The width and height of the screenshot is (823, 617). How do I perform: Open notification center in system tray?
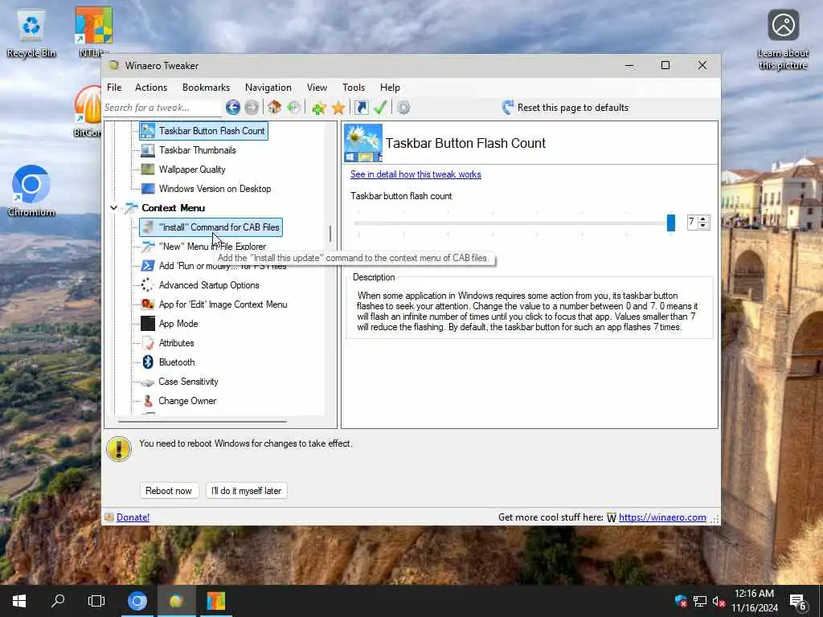tap(798, 602)
